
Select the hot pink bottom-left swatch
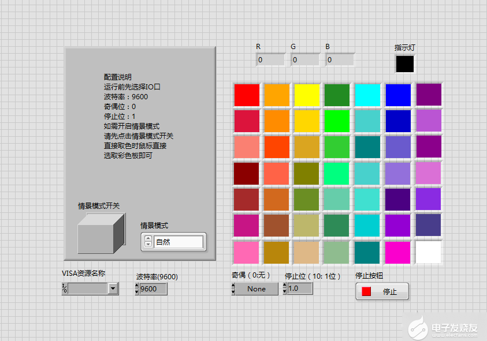pos(247,252)
